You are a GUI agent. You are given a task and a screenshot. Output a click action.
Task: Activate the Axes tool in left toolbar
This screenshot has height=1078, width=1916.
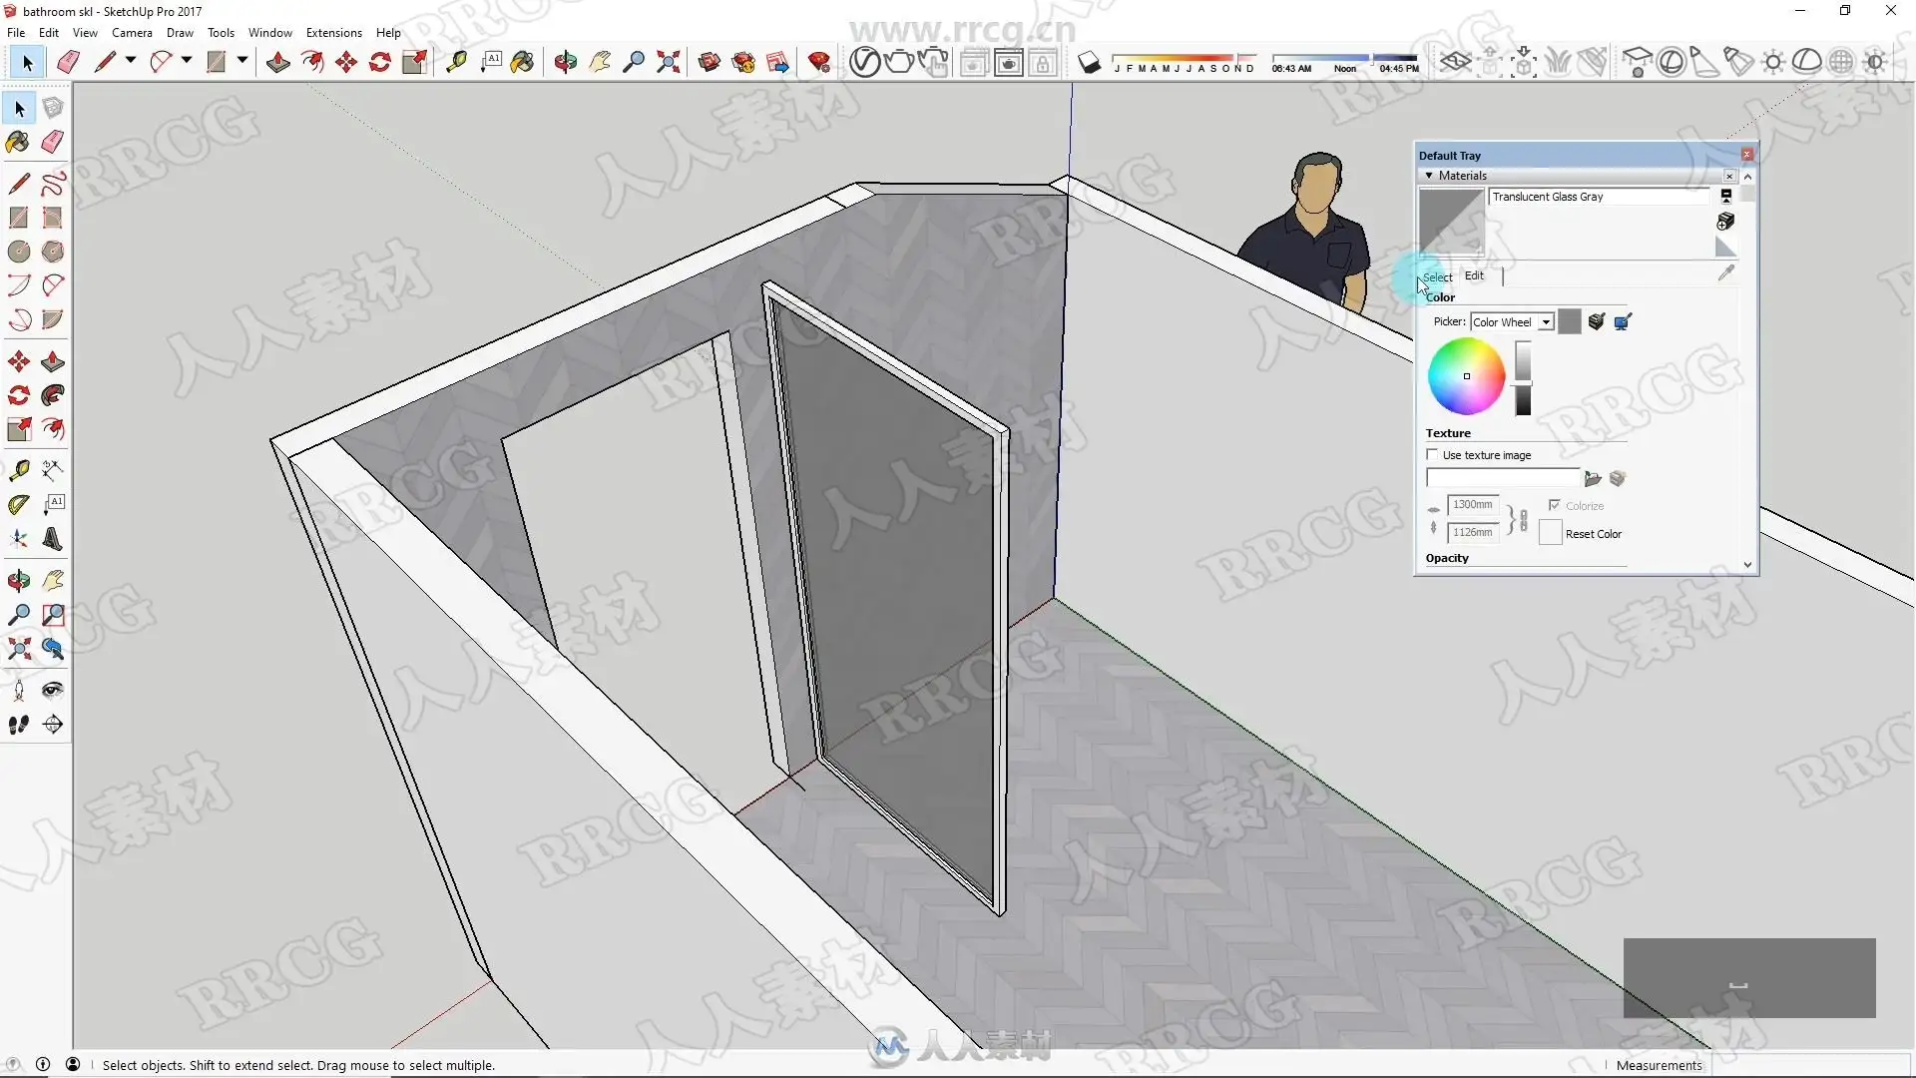(19, 539)
